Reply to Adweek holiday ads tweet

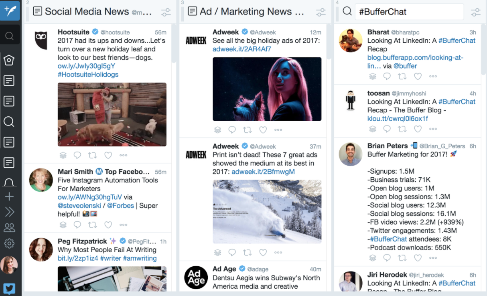pos(232,130)
